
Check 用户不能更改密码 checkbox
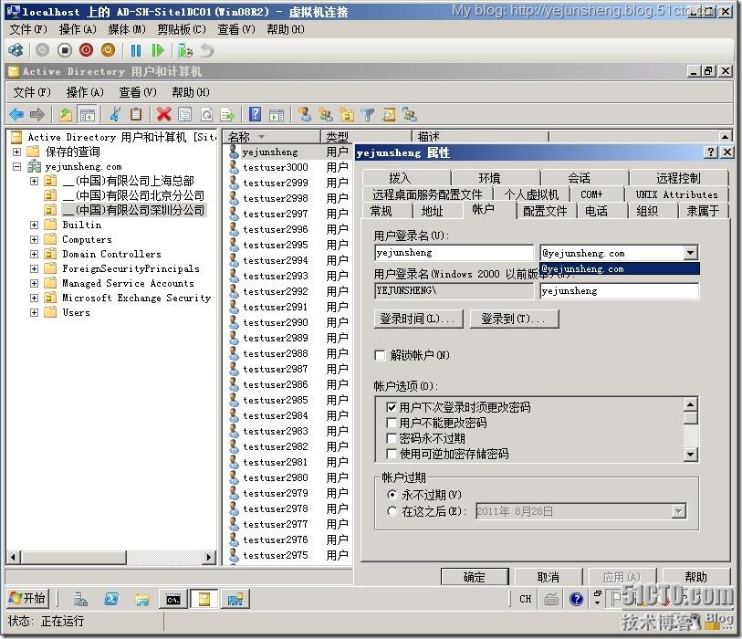coord(392,423)
